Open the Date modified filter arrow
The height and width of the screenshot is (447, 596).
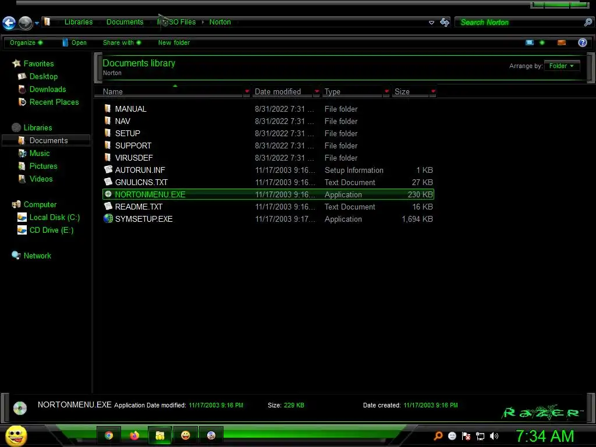point(317,91)
